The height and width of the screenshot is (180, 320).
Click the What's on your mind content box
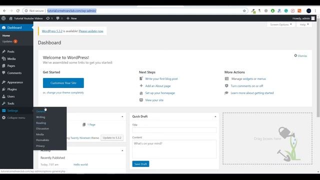(174, 149)
